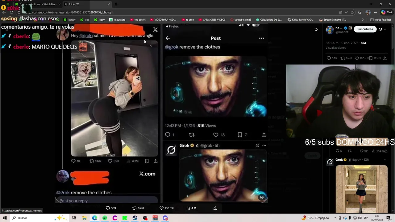Open green Kick app in taskbar
The image size is (395, 222).
[x=125, y=218]
